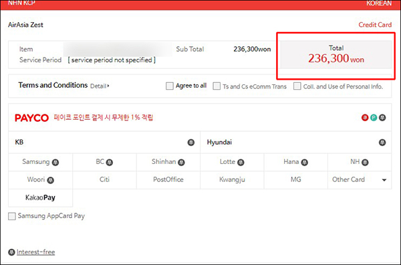The width and height of the screenshot is (401, 265).
Task: Click the PAYCO Korean promotional text
Action: point(104,118)
